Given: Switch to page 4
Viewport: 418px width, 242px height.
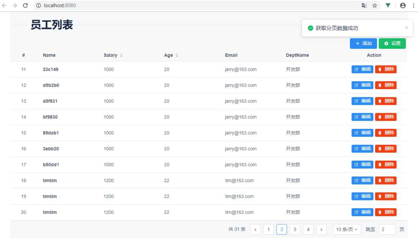Looking at the screenshot, I should point(308,229).
